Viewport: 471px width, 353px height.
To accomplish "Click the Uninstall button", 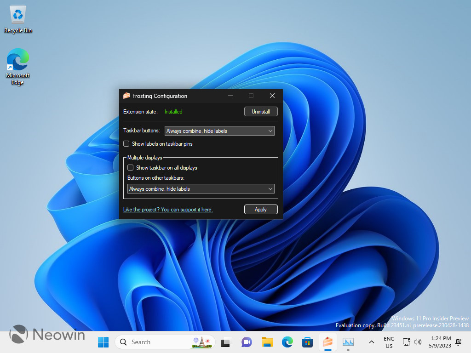I will (261, 111).
